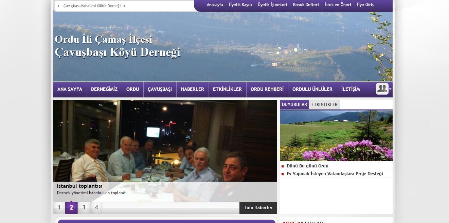The image size is (449, 223).
Task: Select the DUYURULAR tab
Action: [x=294, y=105]
